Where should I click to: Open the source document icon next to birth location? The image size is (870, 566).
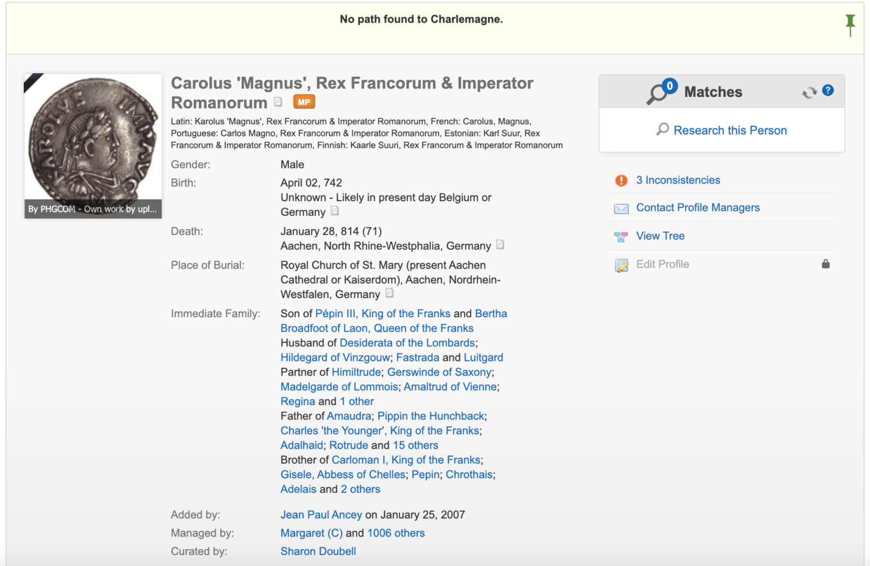click(x=334, y=211)
